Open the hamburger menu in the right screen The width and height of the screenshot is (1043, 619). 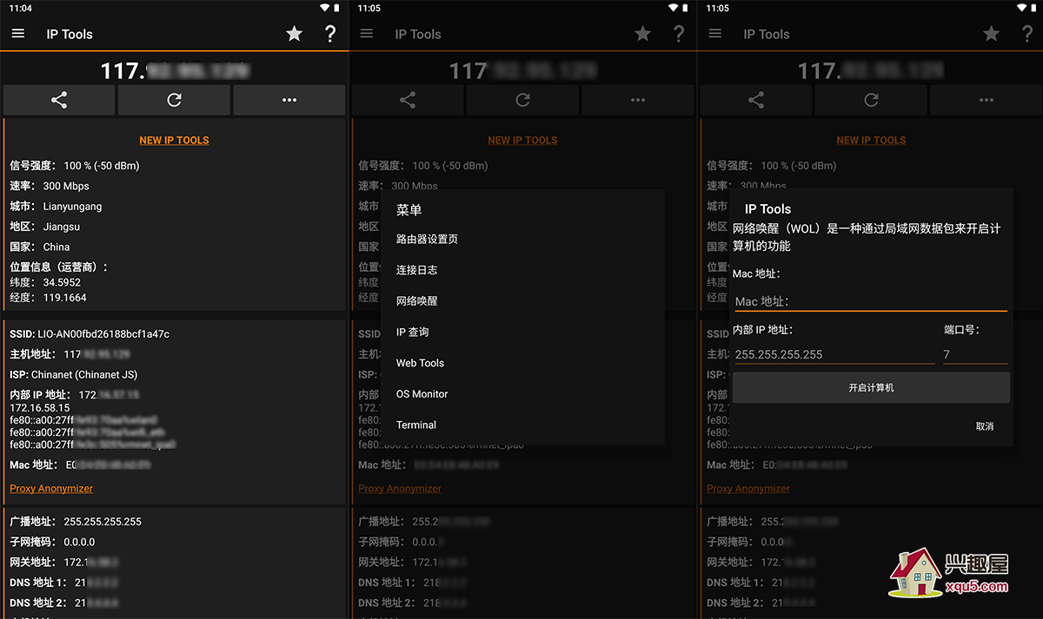[715, 34]
